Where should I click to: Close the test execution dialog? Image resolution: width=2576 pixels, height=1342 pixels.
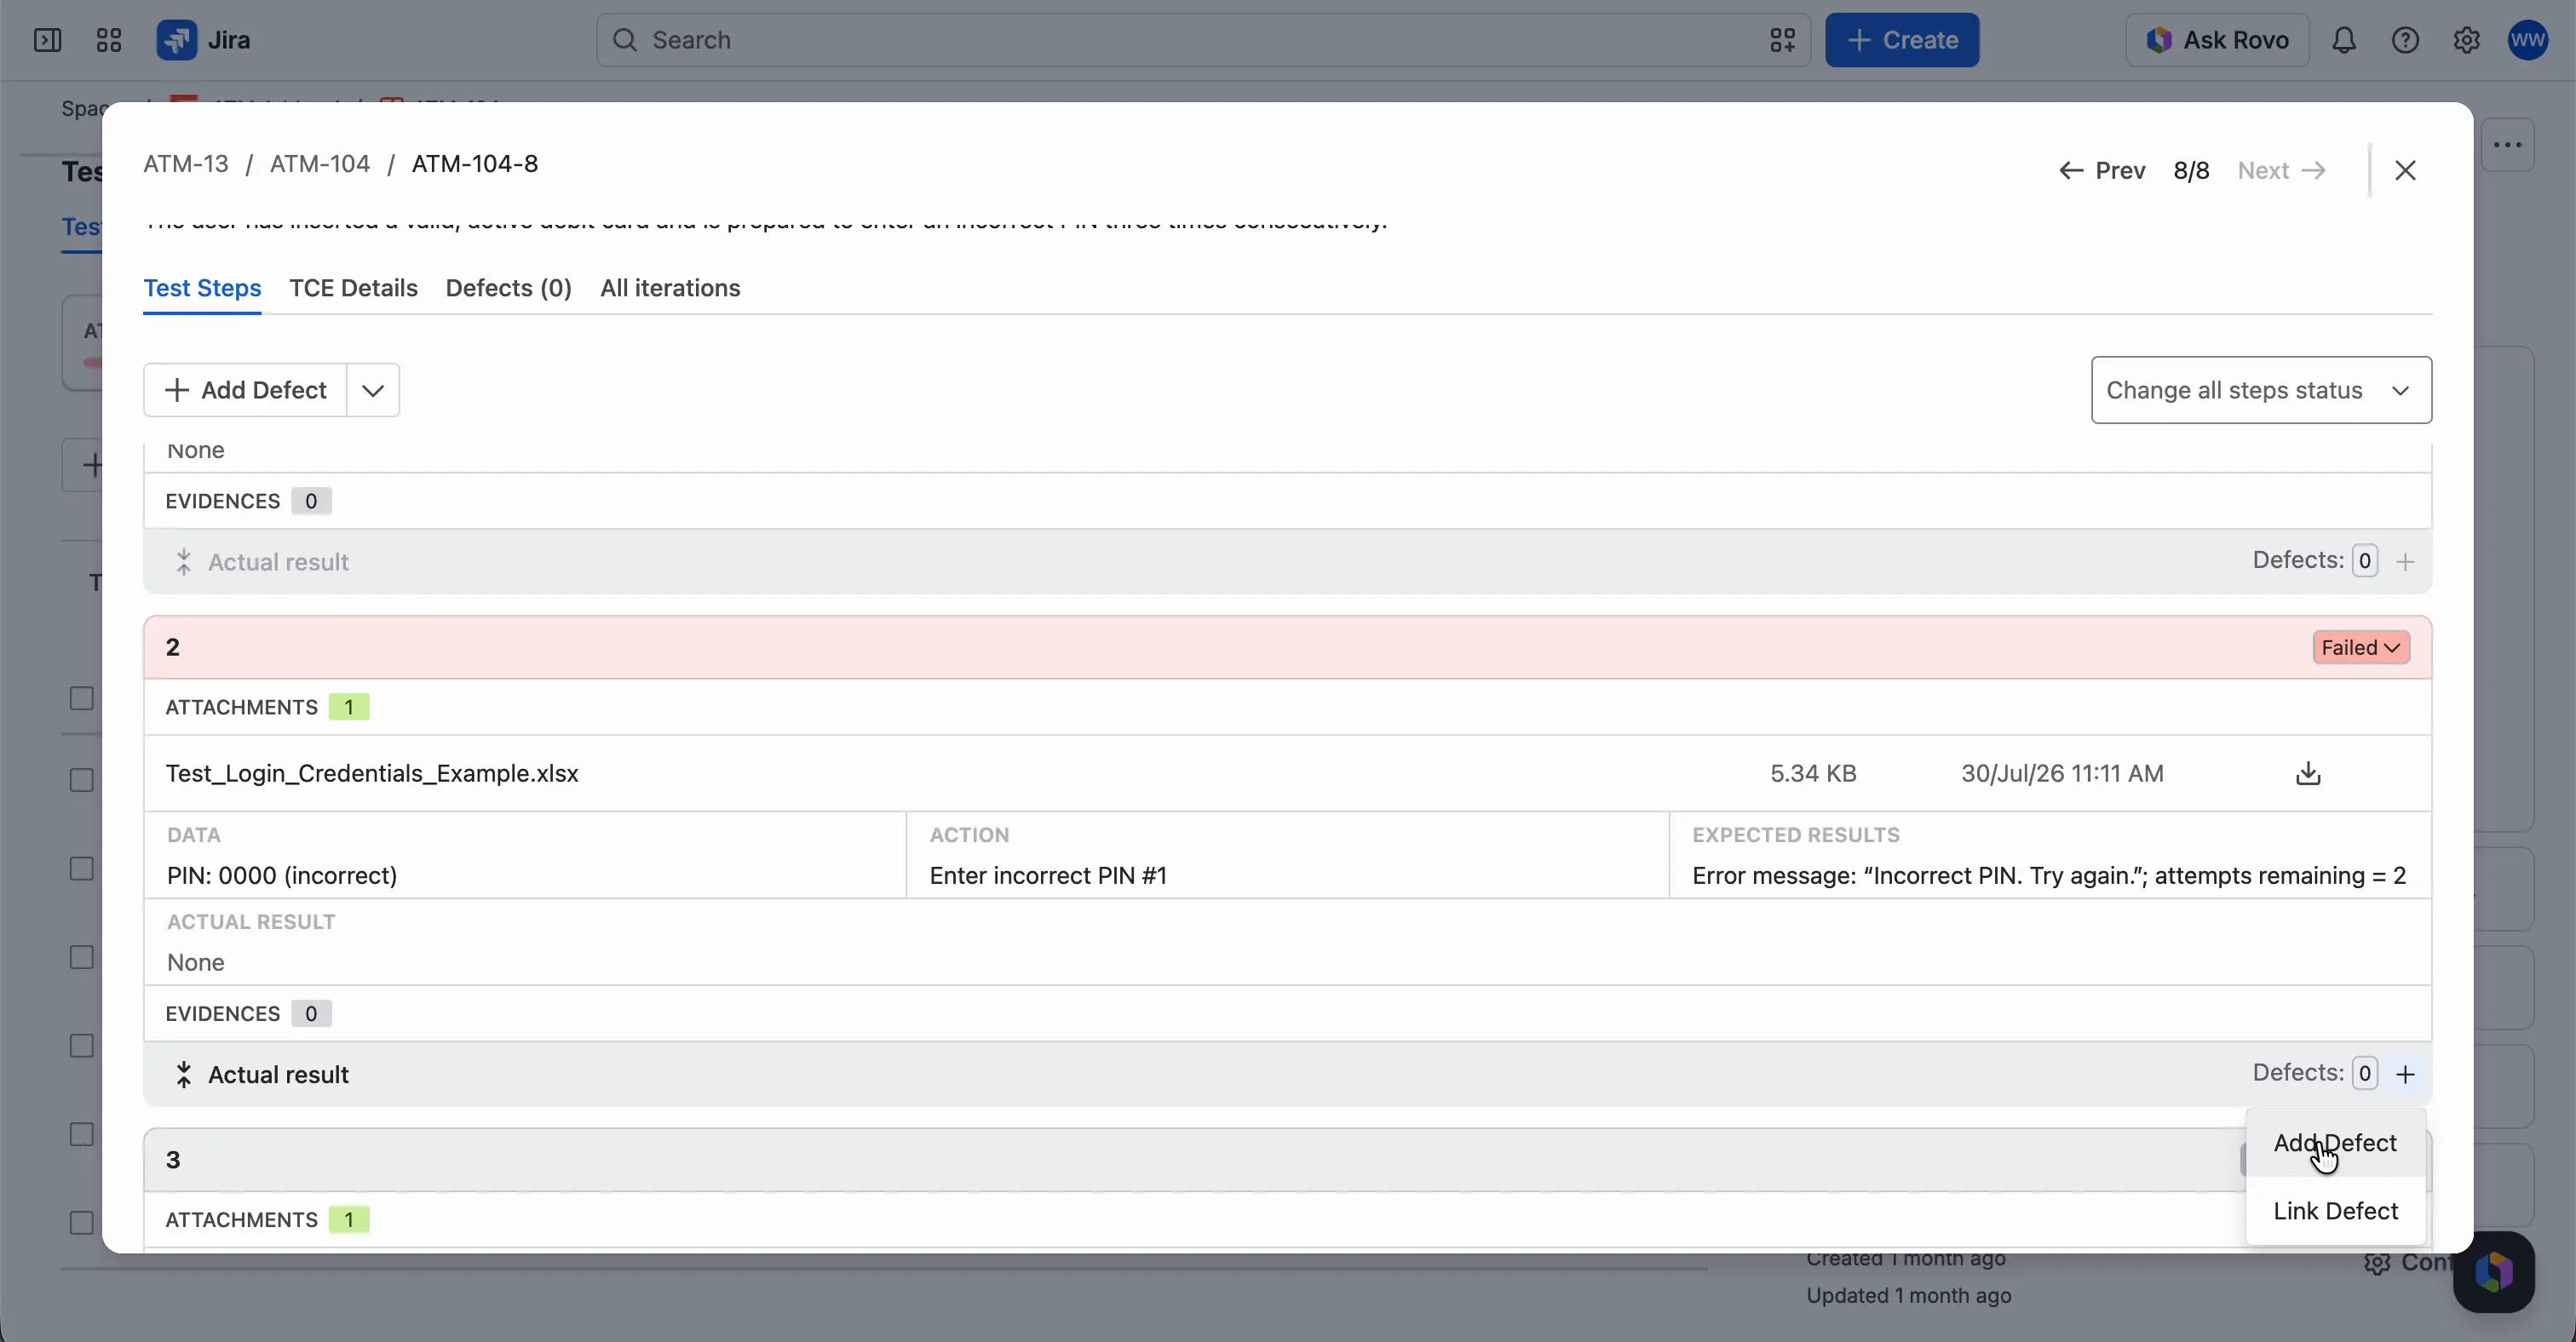[2405, 171]
